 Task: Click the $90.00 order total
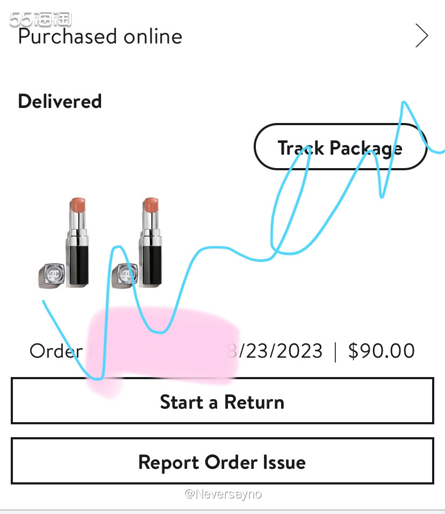(x=382, y=351)
